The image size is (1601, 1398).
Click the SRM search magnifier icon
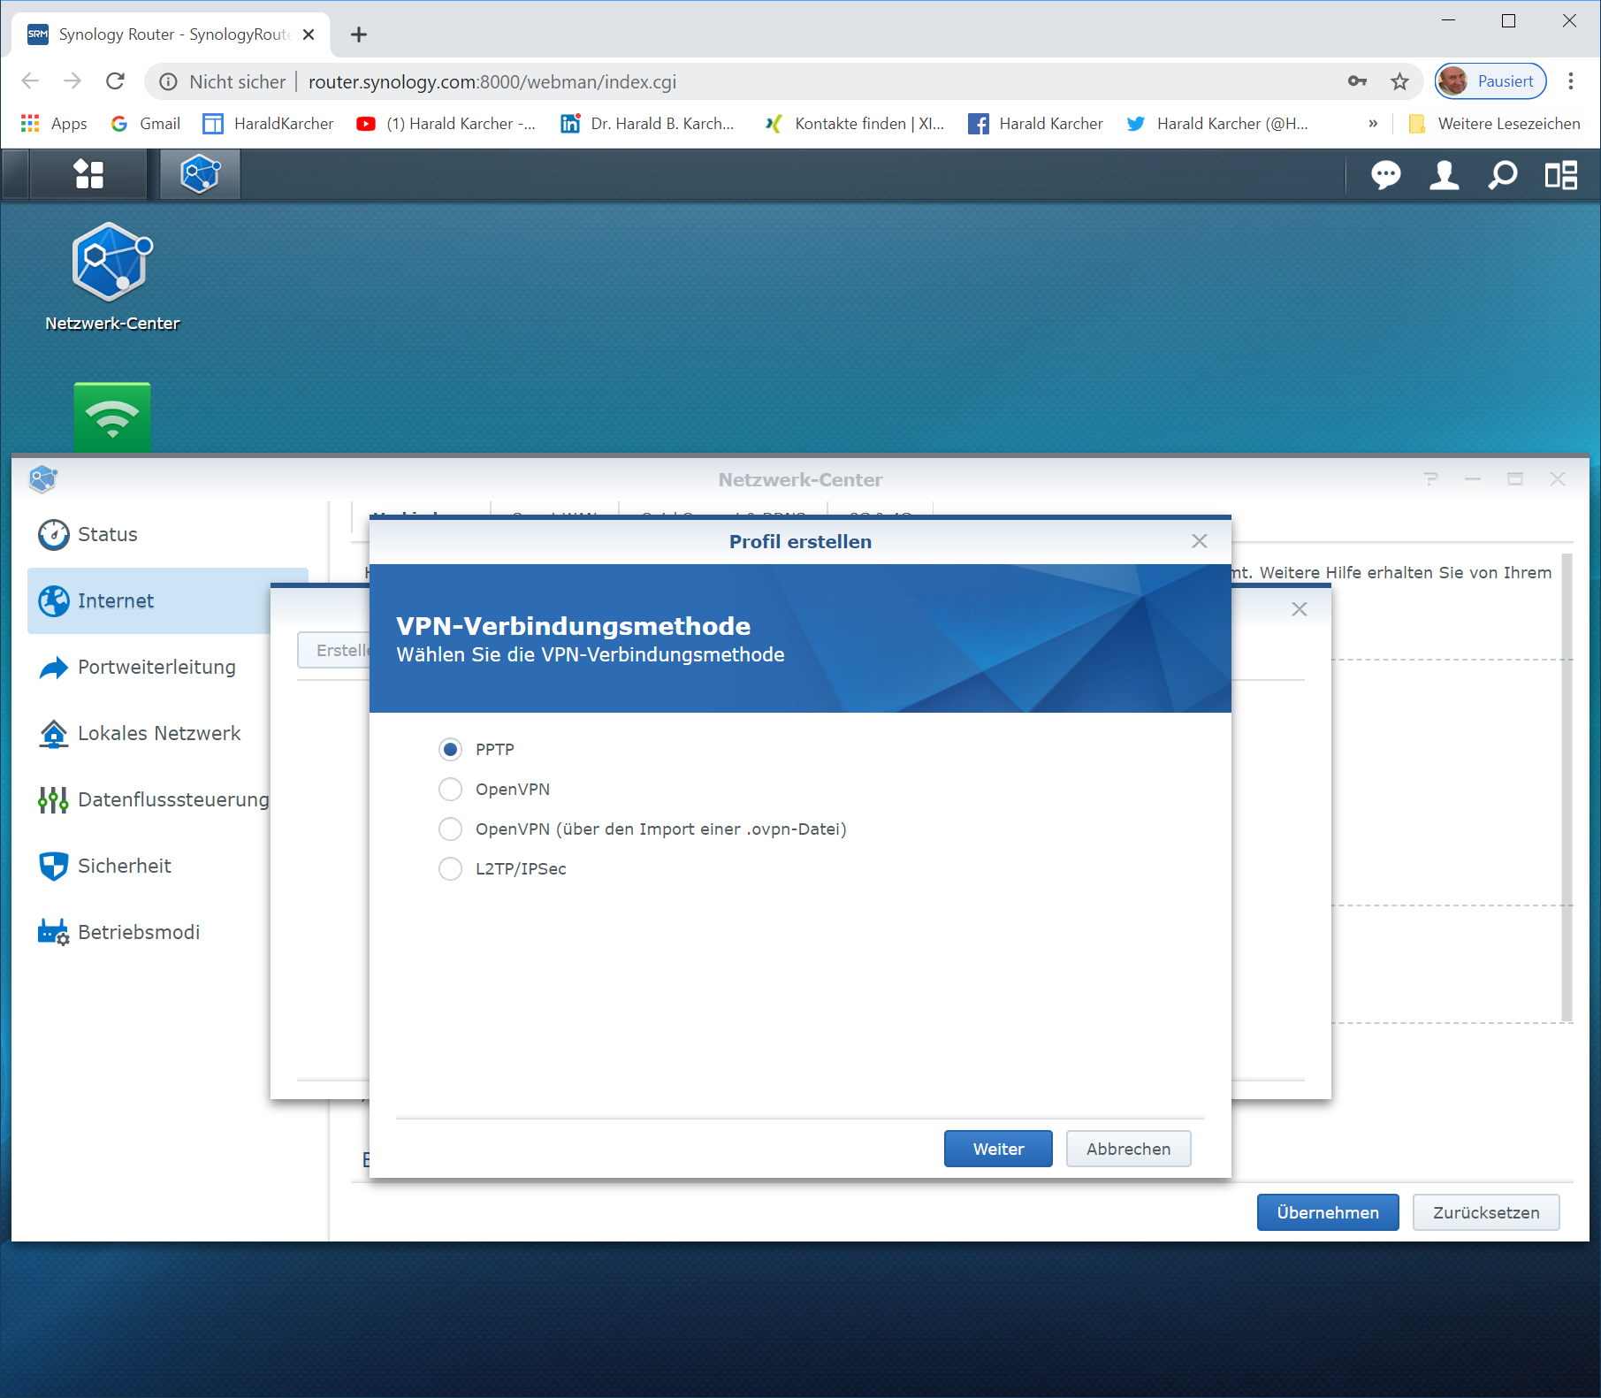tap(1502, 175)
